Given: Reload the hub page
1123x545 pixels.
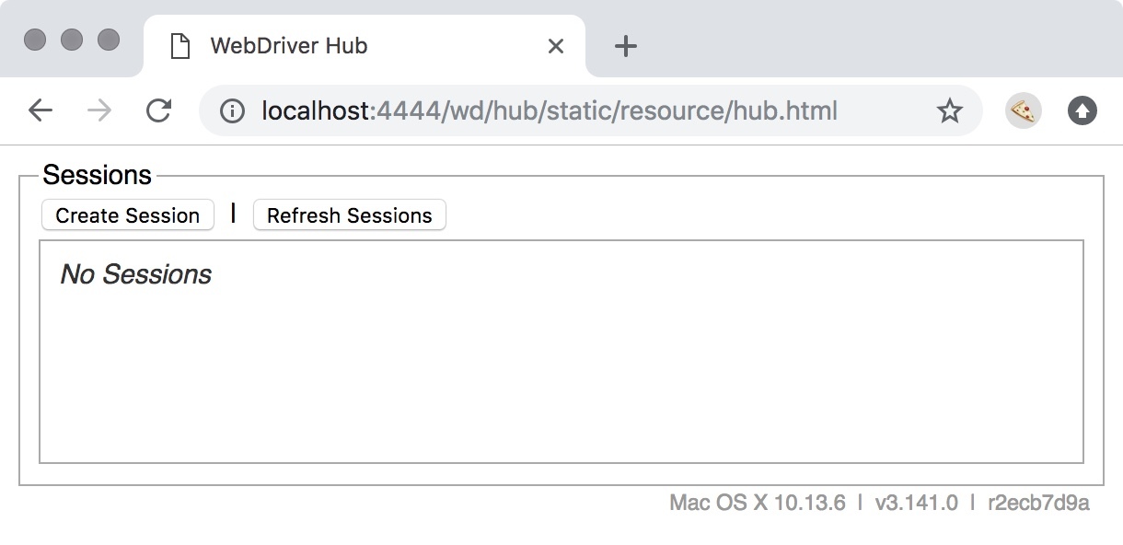Looking at the screenshot, I should 159,110.
